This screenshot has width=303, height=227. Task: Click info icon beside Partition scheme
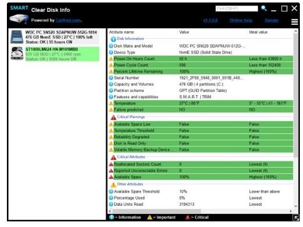click(x=111, y=91)
